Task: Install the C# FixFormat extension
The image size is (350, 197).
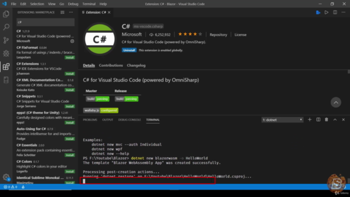Action: [70, 57]
